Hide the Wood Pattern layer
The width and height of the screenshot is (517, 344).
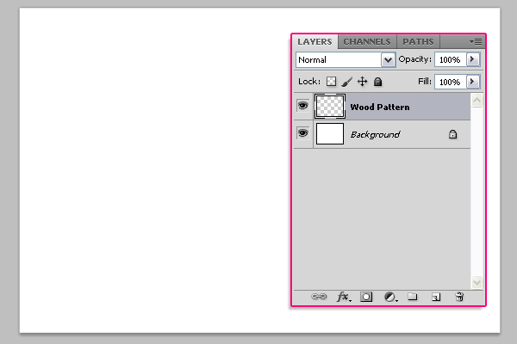pyautogui.click(x=302, y=106)
